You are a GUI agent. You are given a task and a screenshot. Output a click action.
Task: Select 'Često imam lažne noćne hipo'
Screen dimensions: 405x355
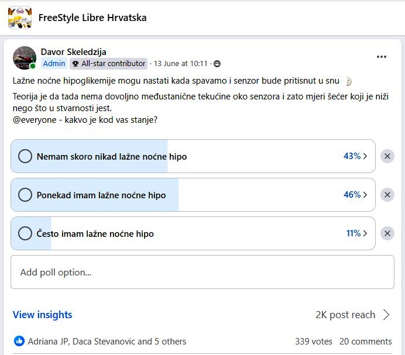25,233
